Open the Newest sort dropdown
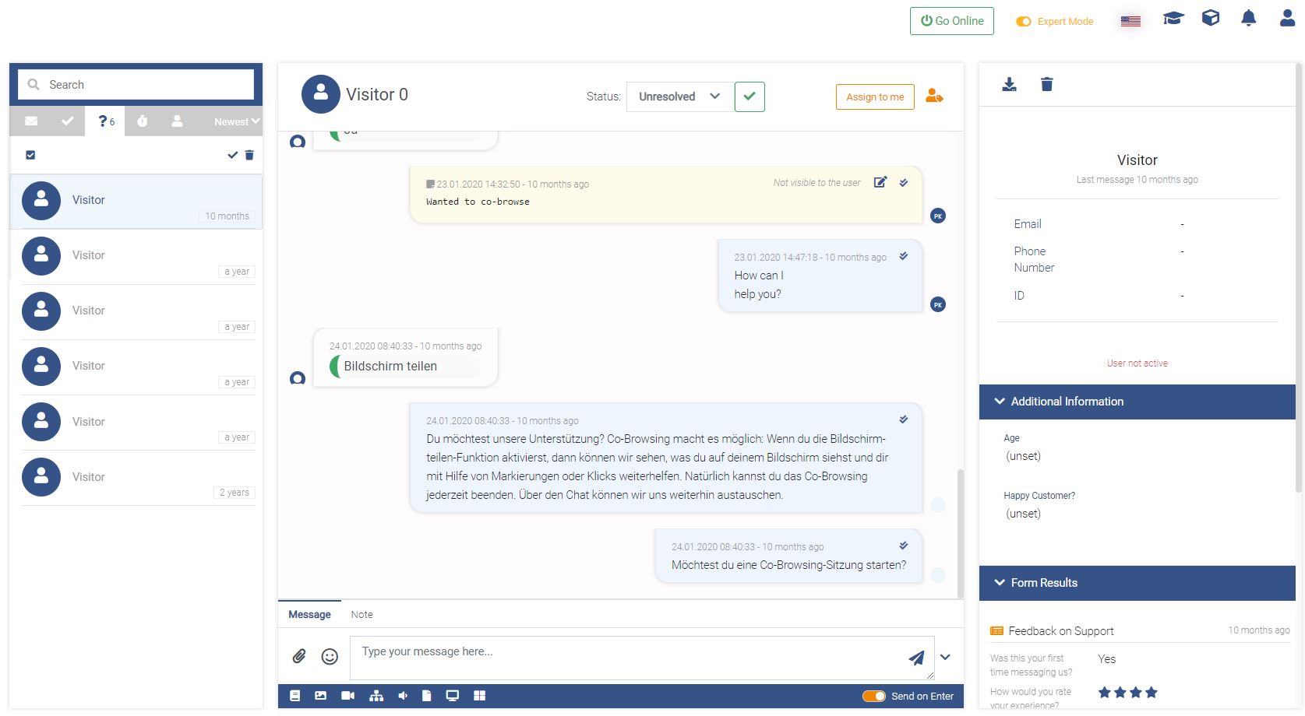The height and width of the screenshot is (716, 1305). click(237, 121)
